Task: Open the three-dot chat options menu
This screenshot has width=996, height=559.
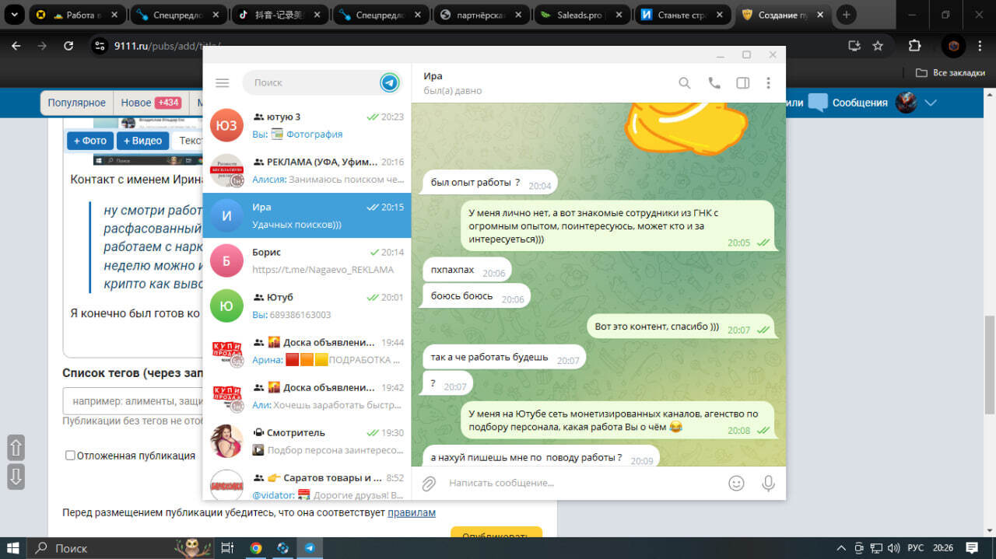Action: (x=768, y=82)
